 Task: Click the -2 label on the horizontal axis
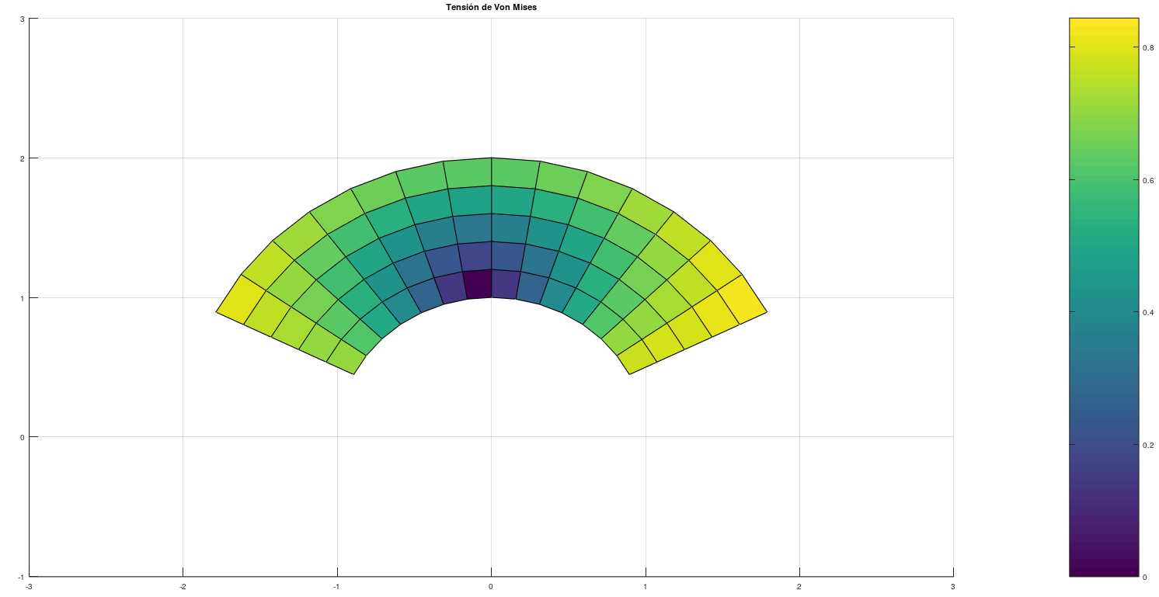pos(183,586)
